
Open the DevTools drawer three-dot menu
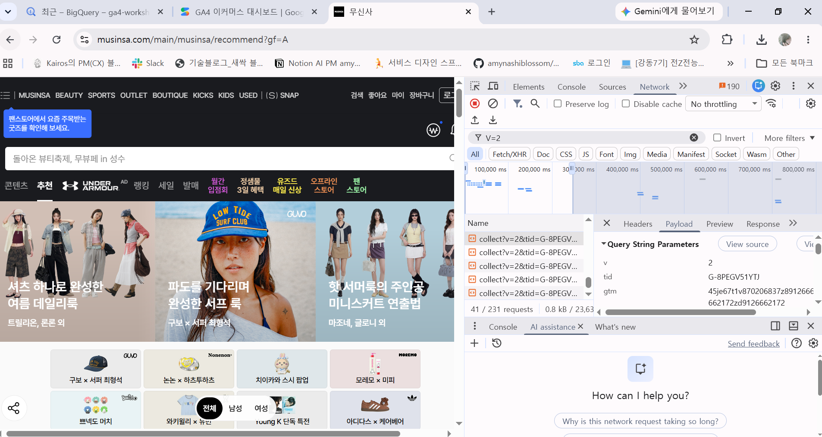coord(474,326)
